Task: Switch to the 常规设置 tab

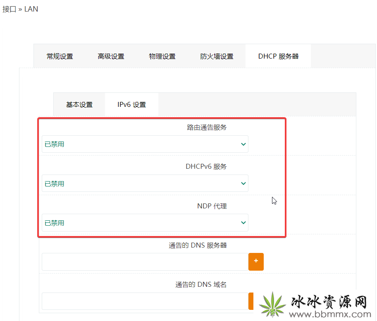Action: (x=60, y=56)
